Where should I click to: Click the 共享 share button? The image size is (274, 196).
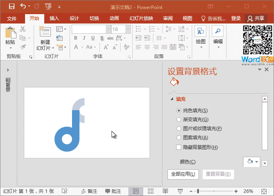256,18
